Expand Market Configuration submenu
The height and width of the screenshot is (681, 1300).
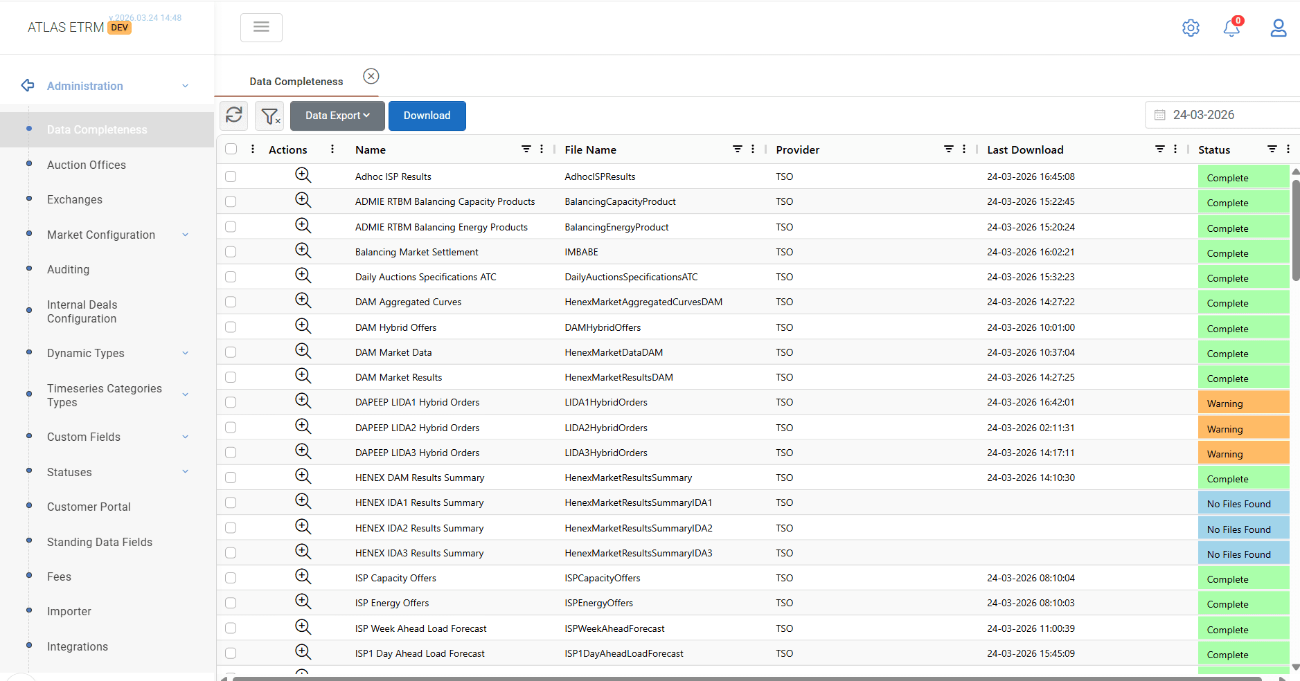185,235
